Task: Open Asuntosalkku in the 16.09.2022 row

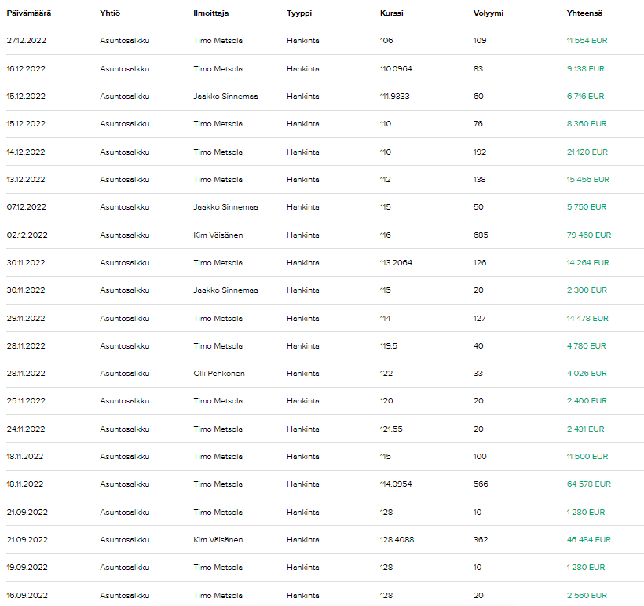Action: coord(125,596)
